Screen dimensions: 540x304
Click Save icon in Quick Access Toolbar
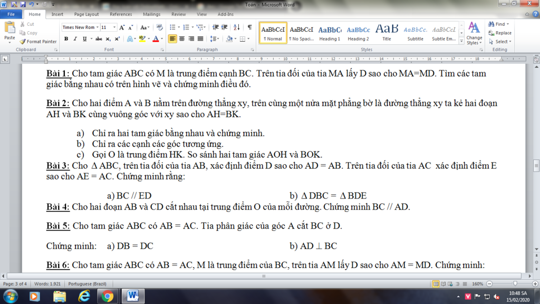click(x=23, y=4)
